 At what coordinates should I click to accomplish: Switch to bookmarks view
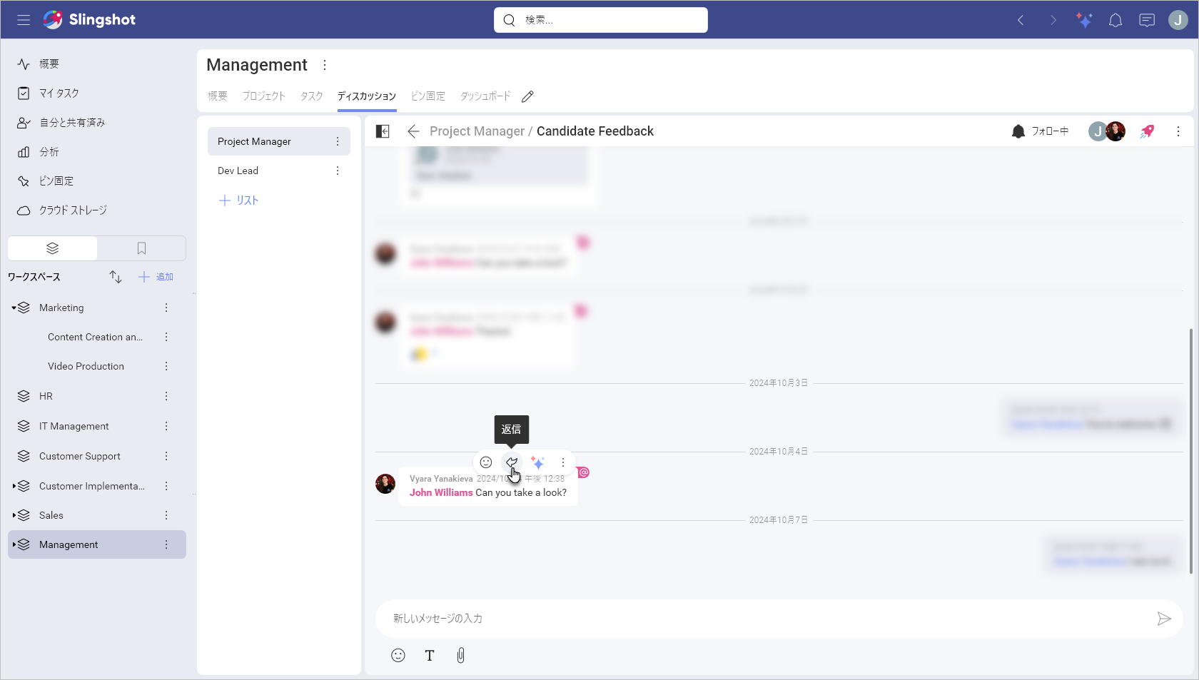141,248
